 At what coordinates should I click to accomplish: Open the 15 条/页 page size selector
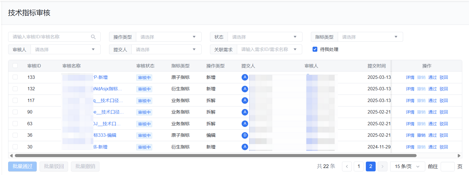pyautogui.click(x=407, y=167)
